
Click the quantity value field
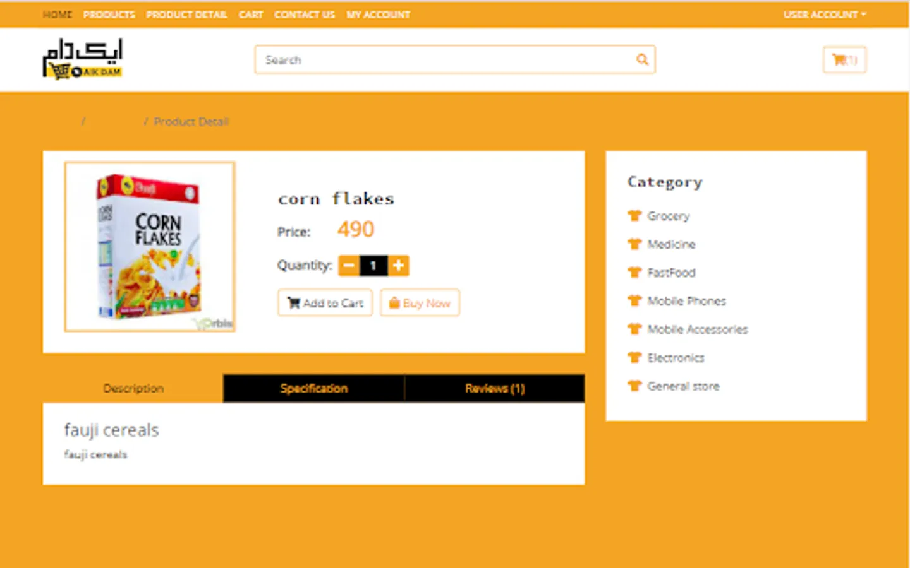tap(373, 266)
